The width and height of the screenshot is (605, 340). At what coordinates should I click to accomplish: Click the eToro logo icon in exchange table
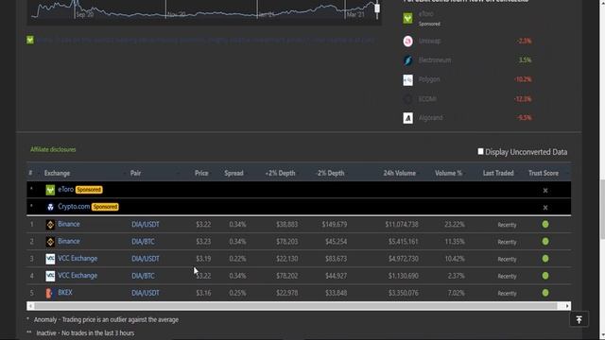point(50,190)
